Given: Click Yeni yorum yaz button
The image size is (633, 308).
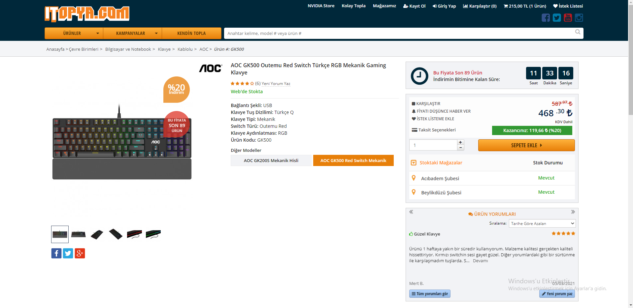Looking at the screenshot, I should (557, 294).
